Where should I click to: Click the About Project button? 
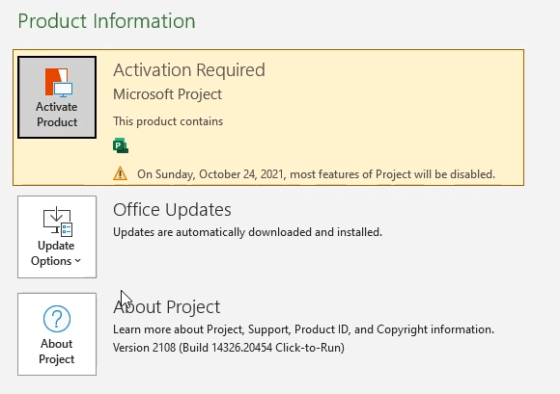tap(57, 334)
